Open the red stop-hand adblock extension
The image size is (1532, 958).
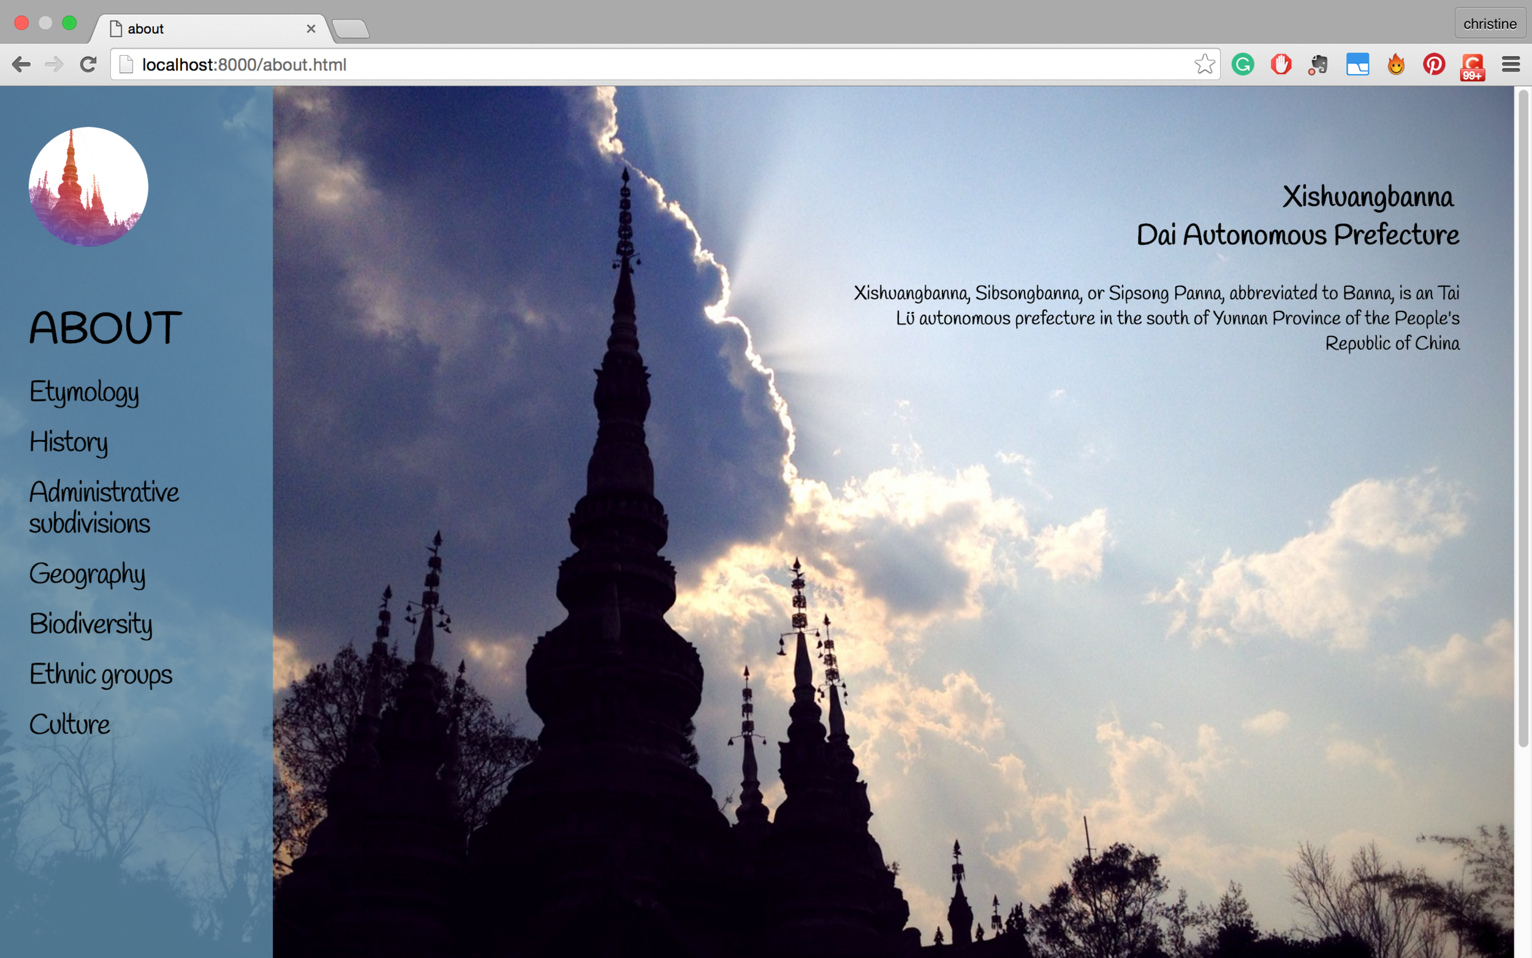point(1281,64)
